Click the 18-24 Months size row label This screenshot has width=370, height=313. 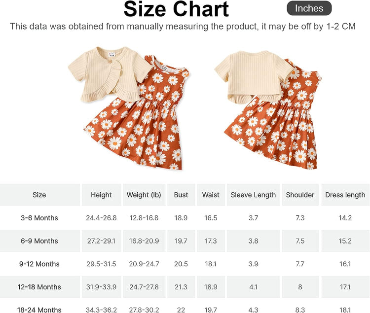click(39, 310)
